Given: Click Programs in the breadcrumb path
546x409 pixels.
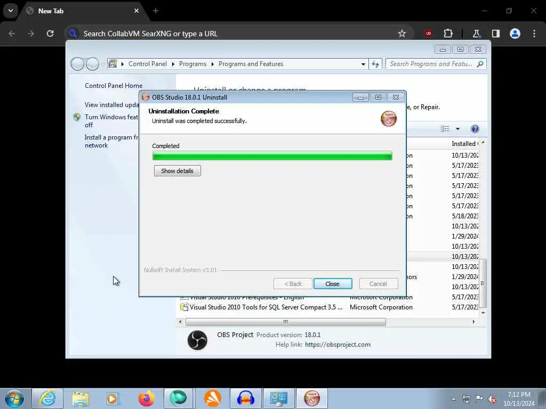Looking at the screenshot, I should pyautogui.click(x=192, y=64).
